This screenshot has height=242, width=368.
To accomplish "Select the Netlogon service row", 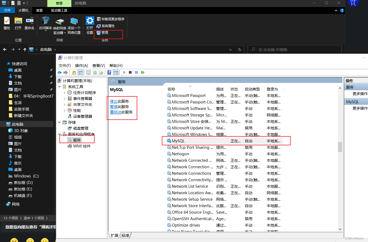I will tap(224, 154).
